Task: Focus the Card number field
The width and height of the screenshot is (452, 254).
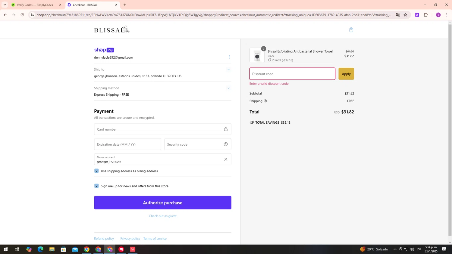Action: tap(163, 129)
